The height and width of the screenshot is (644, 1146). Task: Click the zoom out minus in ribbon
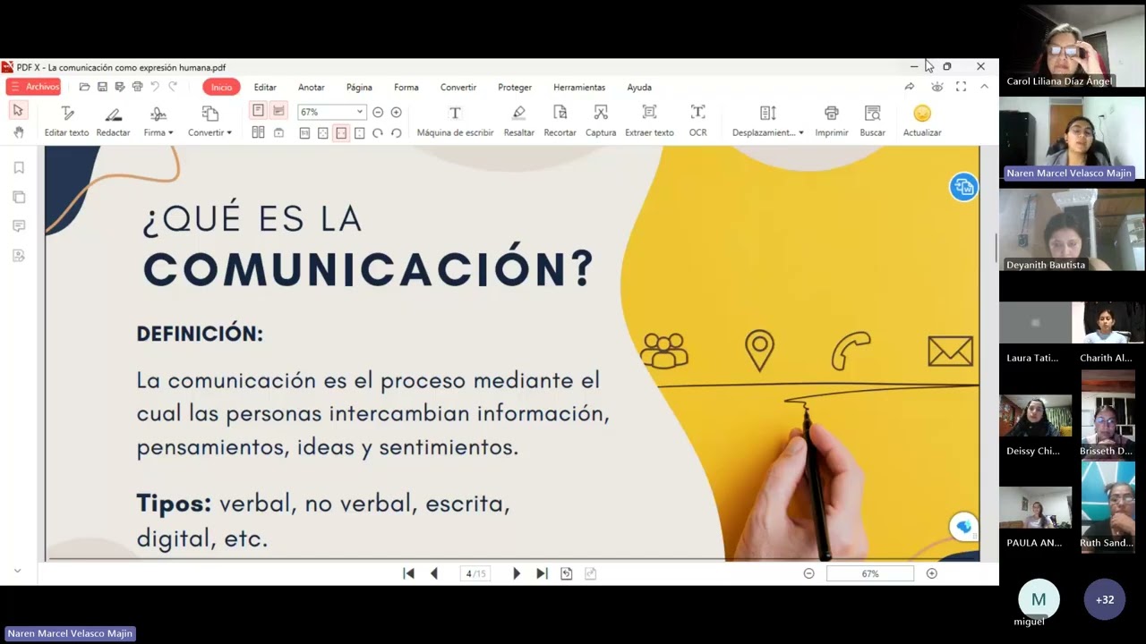point(378,112)
